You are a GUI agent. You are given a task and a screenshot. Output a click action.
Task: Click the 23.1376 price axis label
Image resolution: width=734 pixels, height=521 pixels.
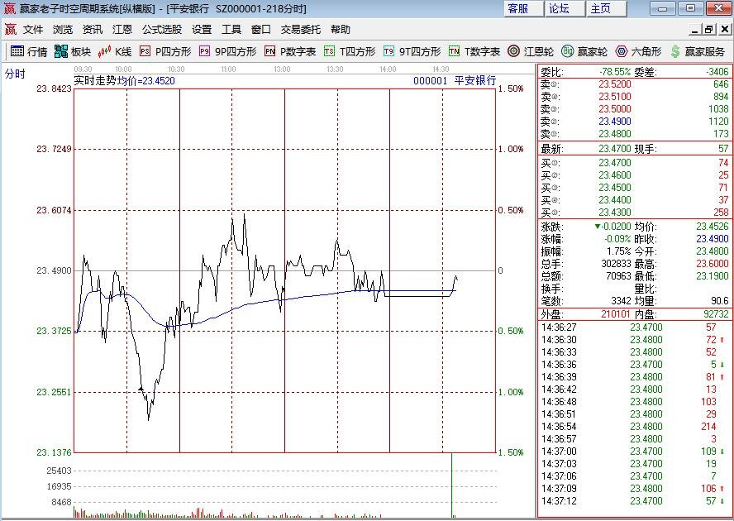[54, 452]
